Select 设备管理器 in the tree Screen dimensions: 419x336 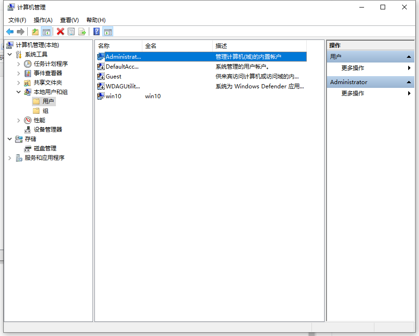[x=47, y=130]
